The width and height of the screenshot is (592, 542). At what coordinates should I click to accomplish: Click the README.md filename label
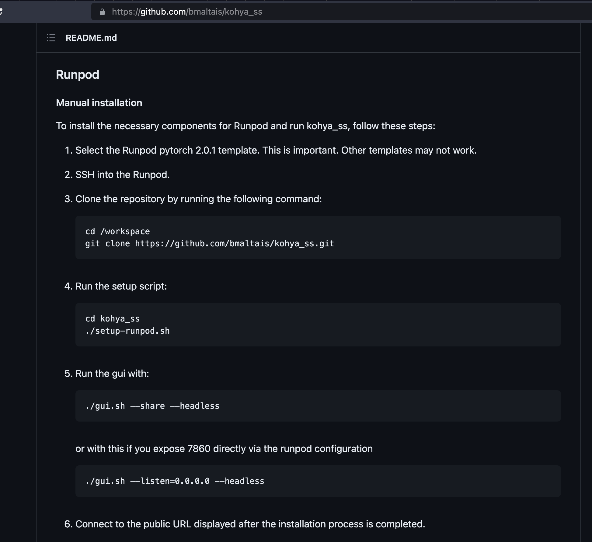pos(91,38)
